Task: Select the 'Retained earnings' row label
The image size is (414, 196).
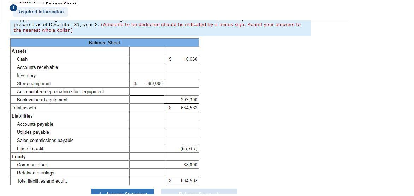Action: click(36, 173)
